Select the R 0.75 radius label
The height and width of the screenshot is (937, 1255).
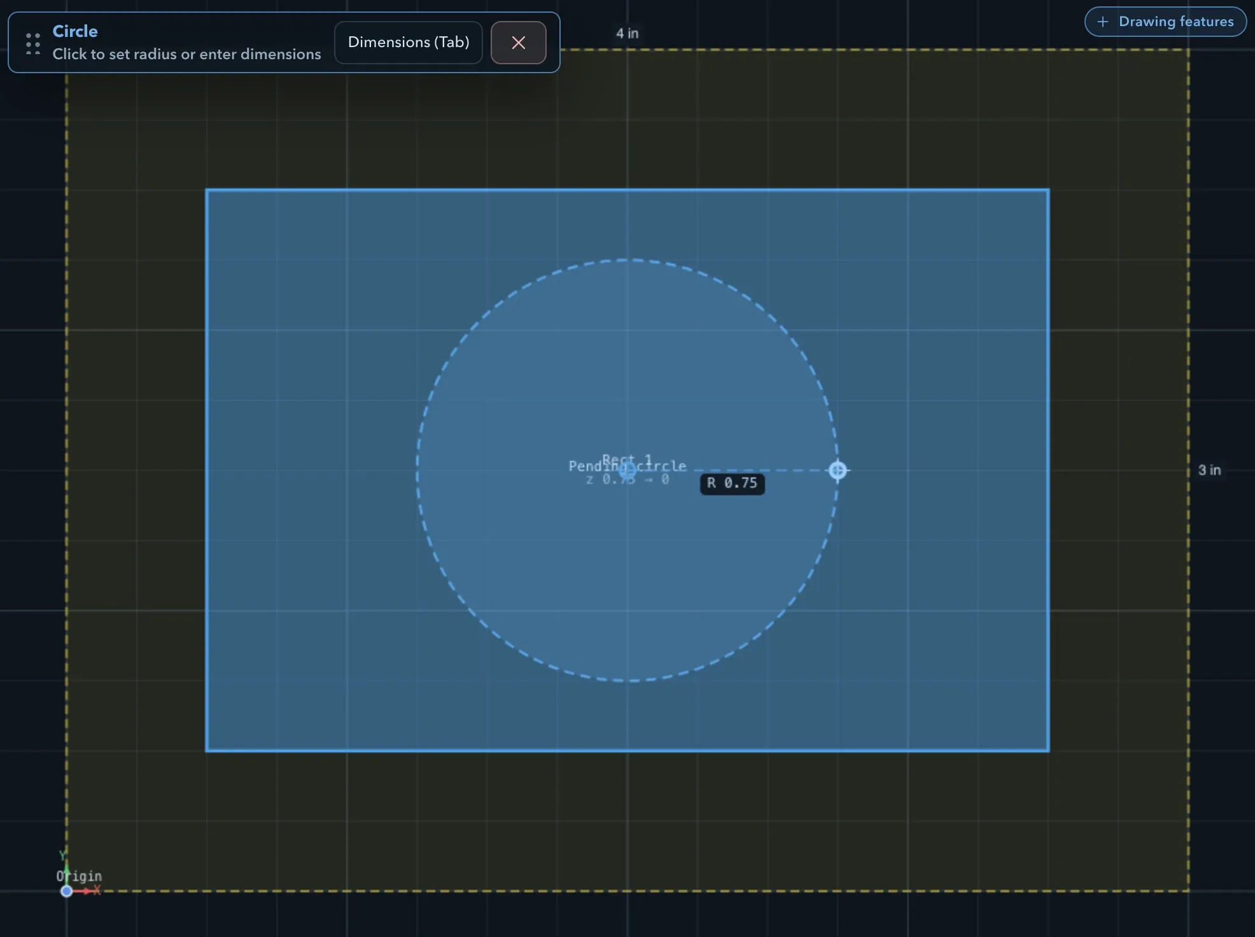click(733, 483)
